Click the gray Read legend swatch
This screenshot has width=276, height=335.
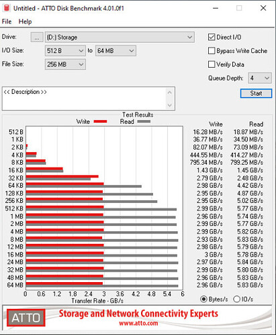(144, 121)
